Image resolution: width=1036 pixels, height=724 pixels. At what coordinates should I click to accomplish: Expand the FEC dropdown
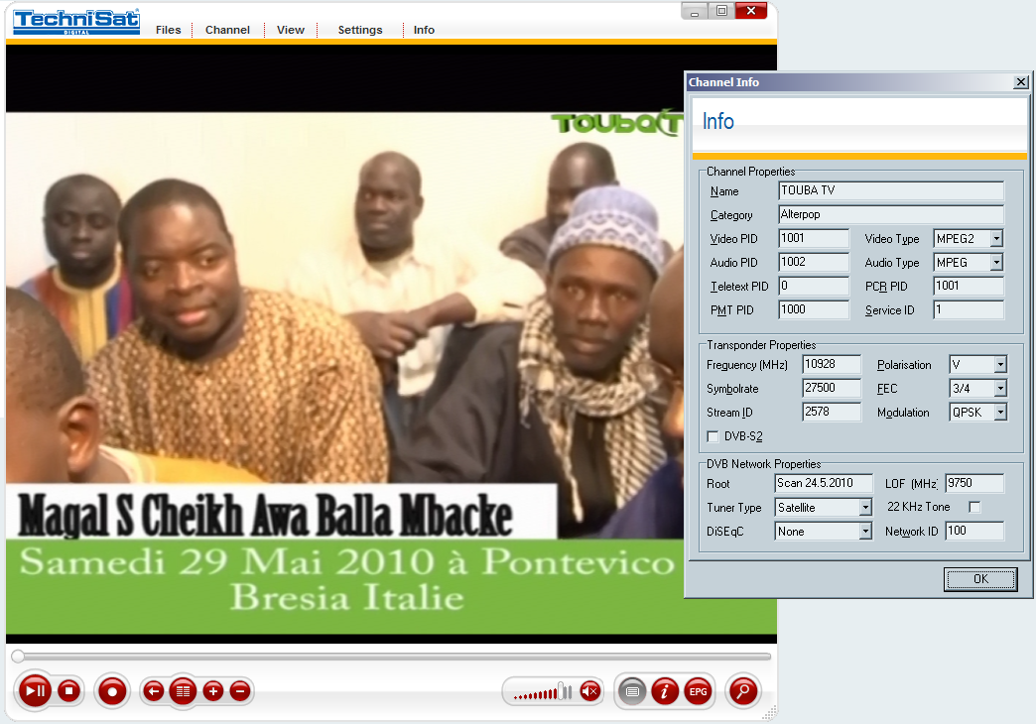(1000, 388)
